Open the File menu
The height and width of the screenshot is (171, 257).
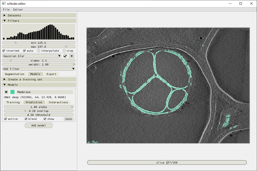pyautogui.click(x=6, y=9)
